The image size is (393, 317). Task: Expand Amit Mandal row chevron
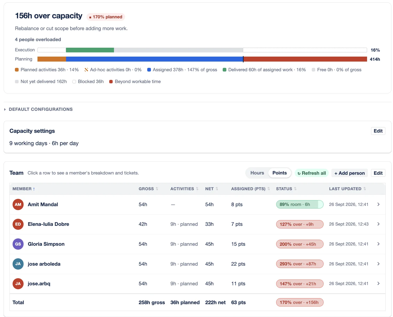coord(378,204)
